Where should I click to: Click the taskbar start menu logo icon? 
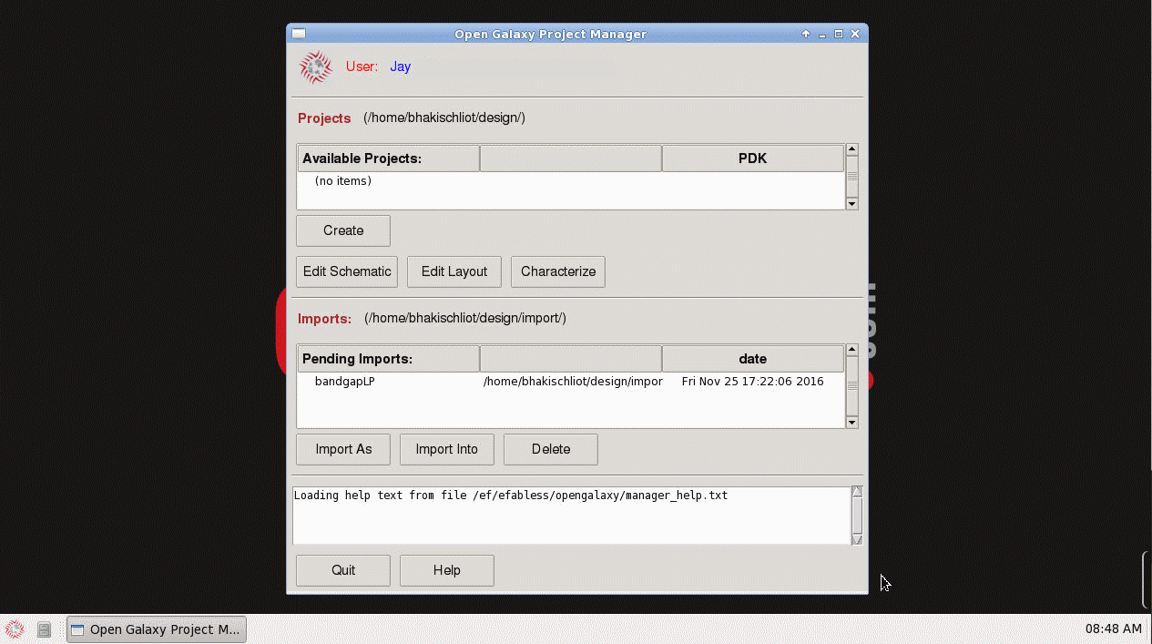(15, 629)
